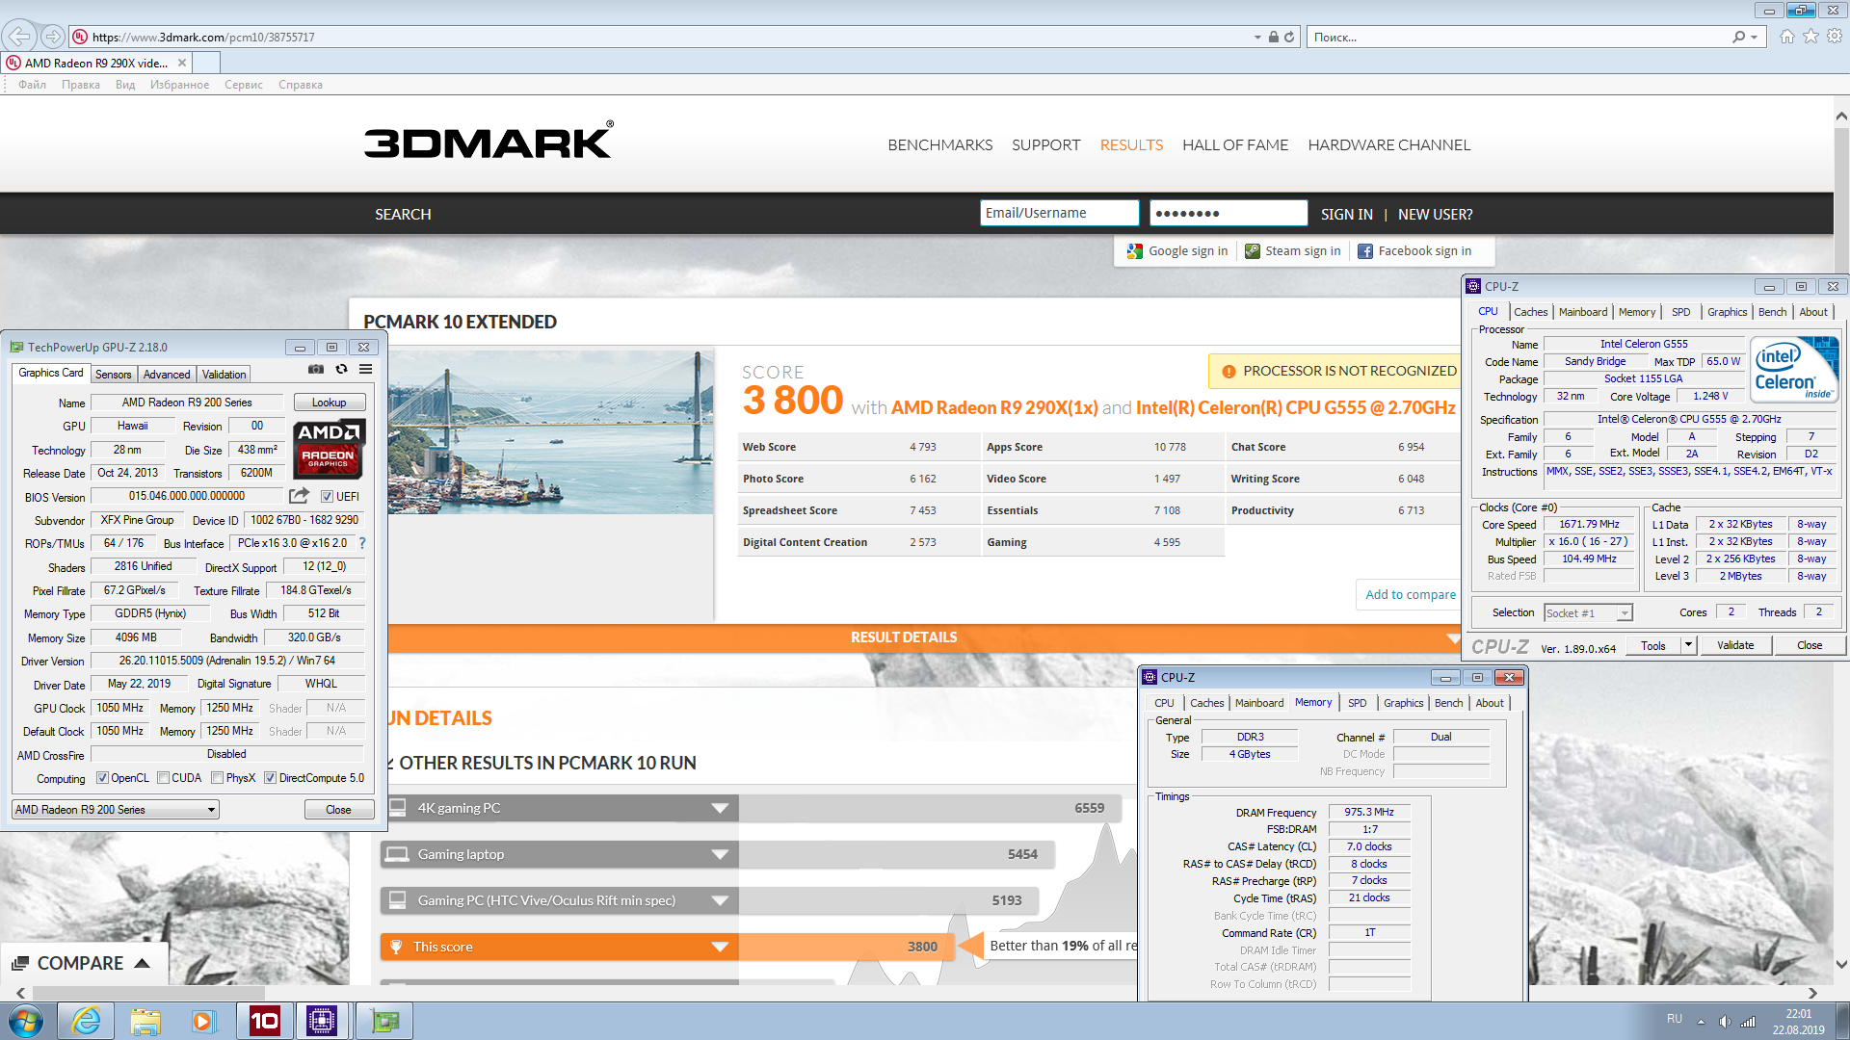This screenshot has height=1040, width=1850.
Task: Switch to Advanced tab in GPU-Z
Action: (x=167, y=375)
